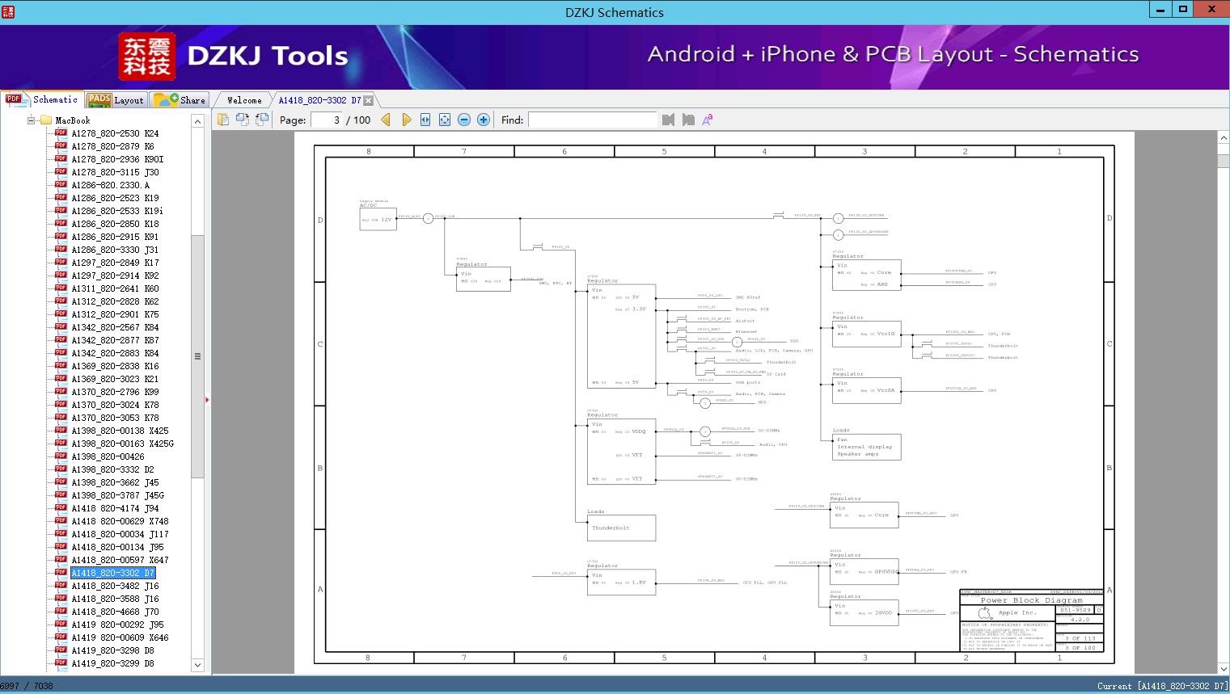Viewport: 1230px width, 694px height.
Task: Select A1418_820-00597 X647 in tree
Action: 120,560
